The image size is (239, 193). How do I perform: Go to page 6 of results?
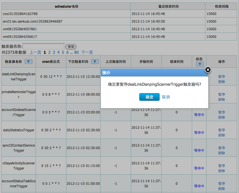point(68,52)
